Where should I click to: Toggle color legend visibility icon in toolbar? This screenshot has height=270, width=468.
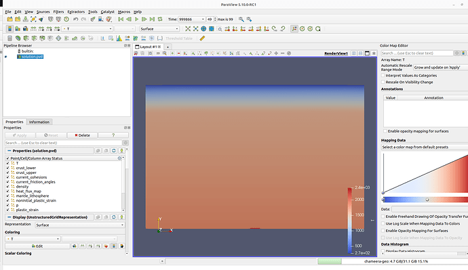[x=10, y=29]
